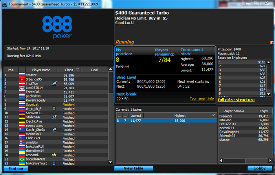The width and height of the screenshot is (275, 175).
Task: Click the flag next to Sup3r_She3p
Action: pyautogui.click(x=22, y=130)
